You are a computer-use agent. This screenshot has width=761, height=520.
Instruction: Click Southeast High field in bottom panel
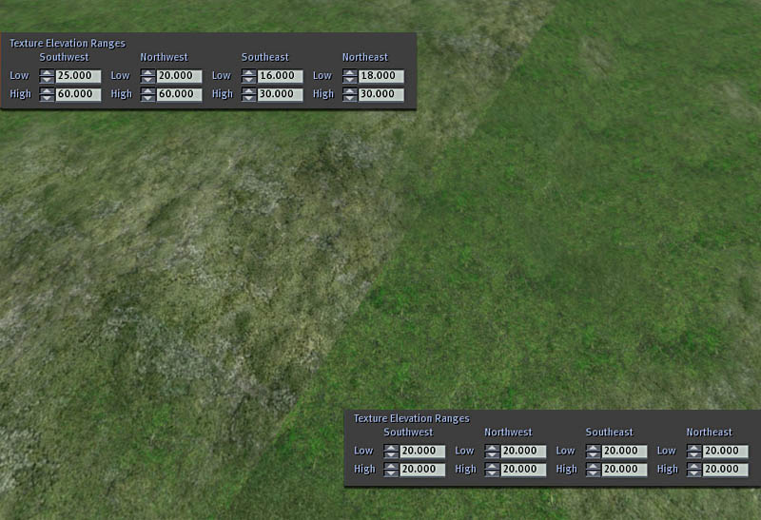click(x=625, y=470)
